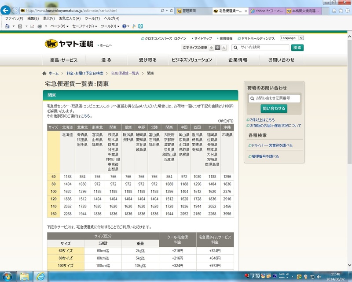This screenshot has width=352, height=282.
Task: Open the ツール(T) menu
Action: 92,19
